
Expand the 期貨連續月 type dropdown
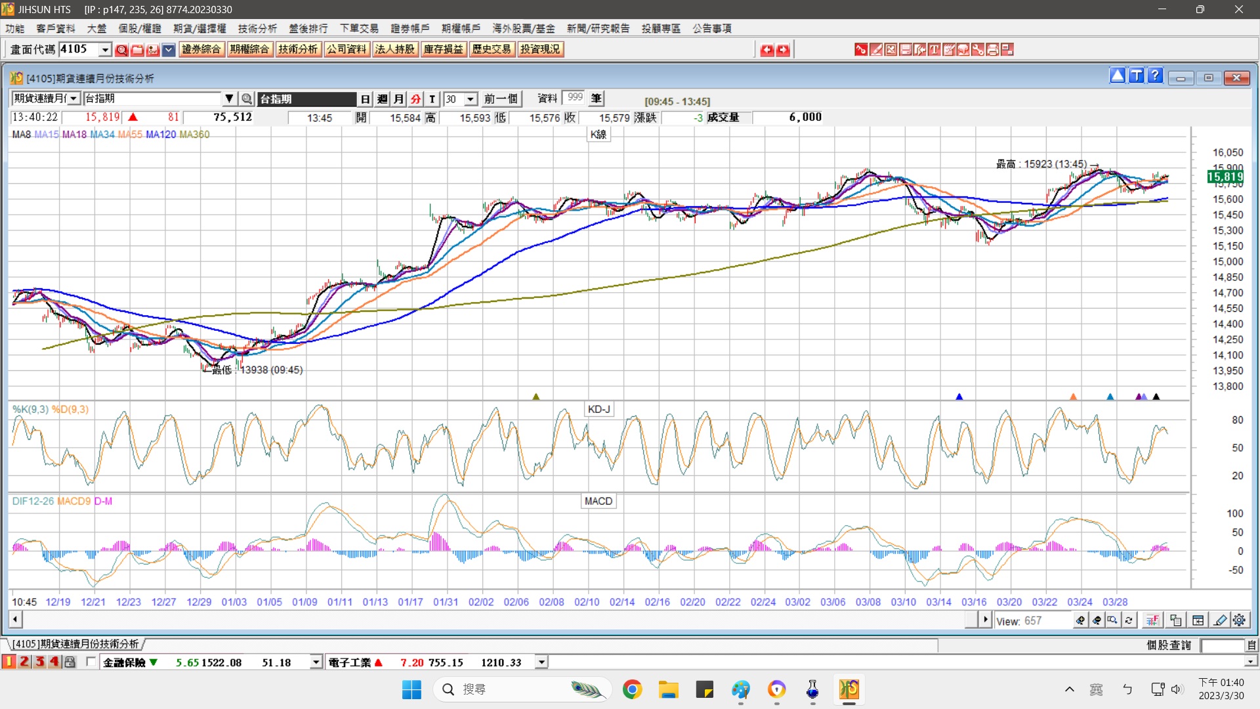74,99
